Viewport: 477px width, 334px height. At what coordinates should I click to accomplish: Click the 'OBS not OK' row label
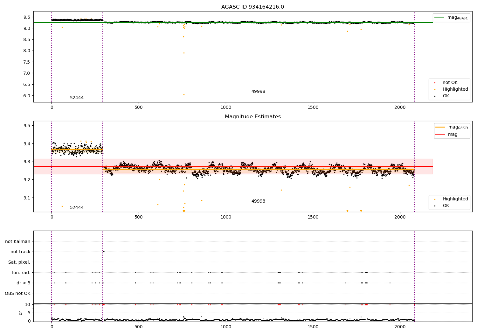(x=17, y=293)
